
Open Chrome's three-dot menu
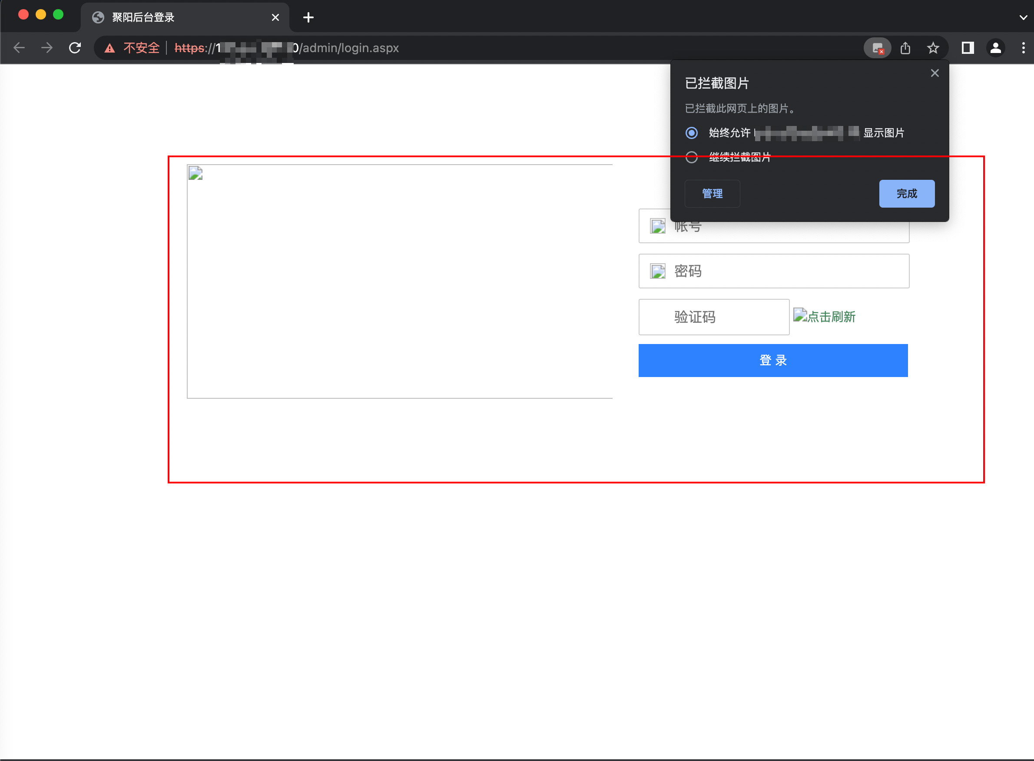click(x=1023, y=47)
